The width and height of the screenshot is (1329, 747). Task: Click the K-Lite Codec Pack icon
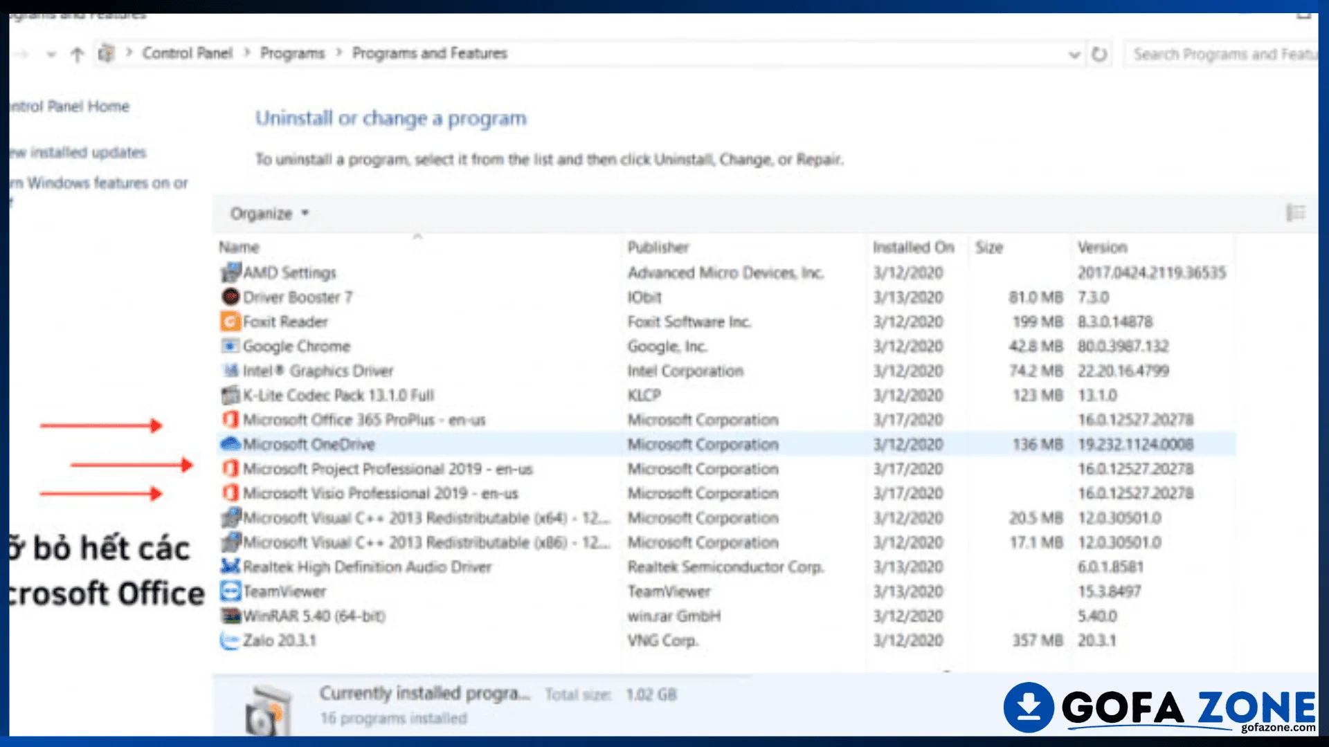point(230,395)
